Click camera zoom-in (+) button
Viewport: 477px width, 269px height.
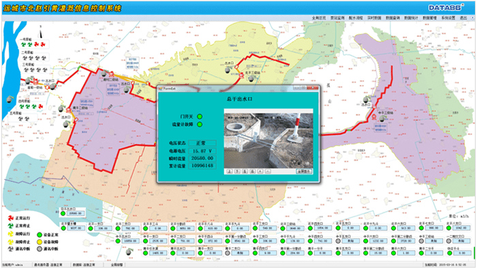coord(260,172)
